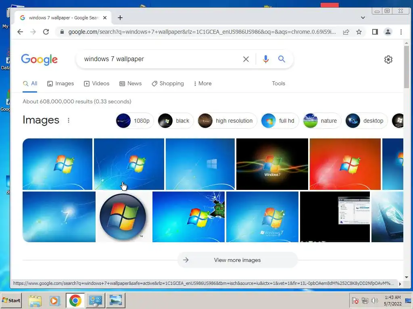
Task: Open network status tray icon
Action: click(365, 300)
